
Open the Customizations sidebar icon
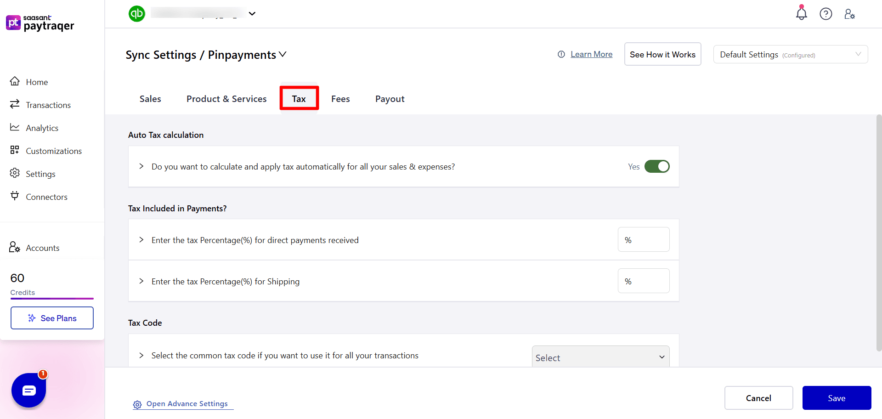pyautogui.click(x=15, y=150)
